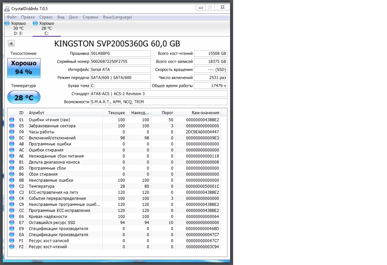Click blue health icon of C: disk
Image resolution: width=387 pixels, height=265 pixels.
35,23
